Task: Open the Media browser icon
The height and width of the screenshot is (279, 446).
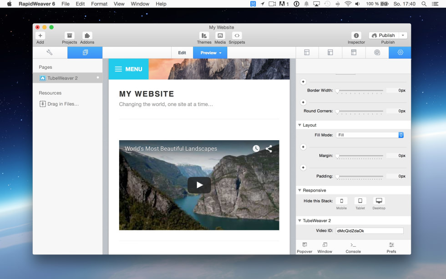Action: tap(220, 36)
